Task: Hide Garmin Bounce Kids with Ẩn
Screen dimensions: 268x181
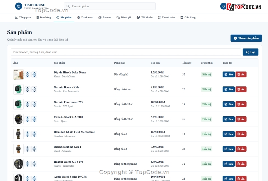Action: coord(241,89)
